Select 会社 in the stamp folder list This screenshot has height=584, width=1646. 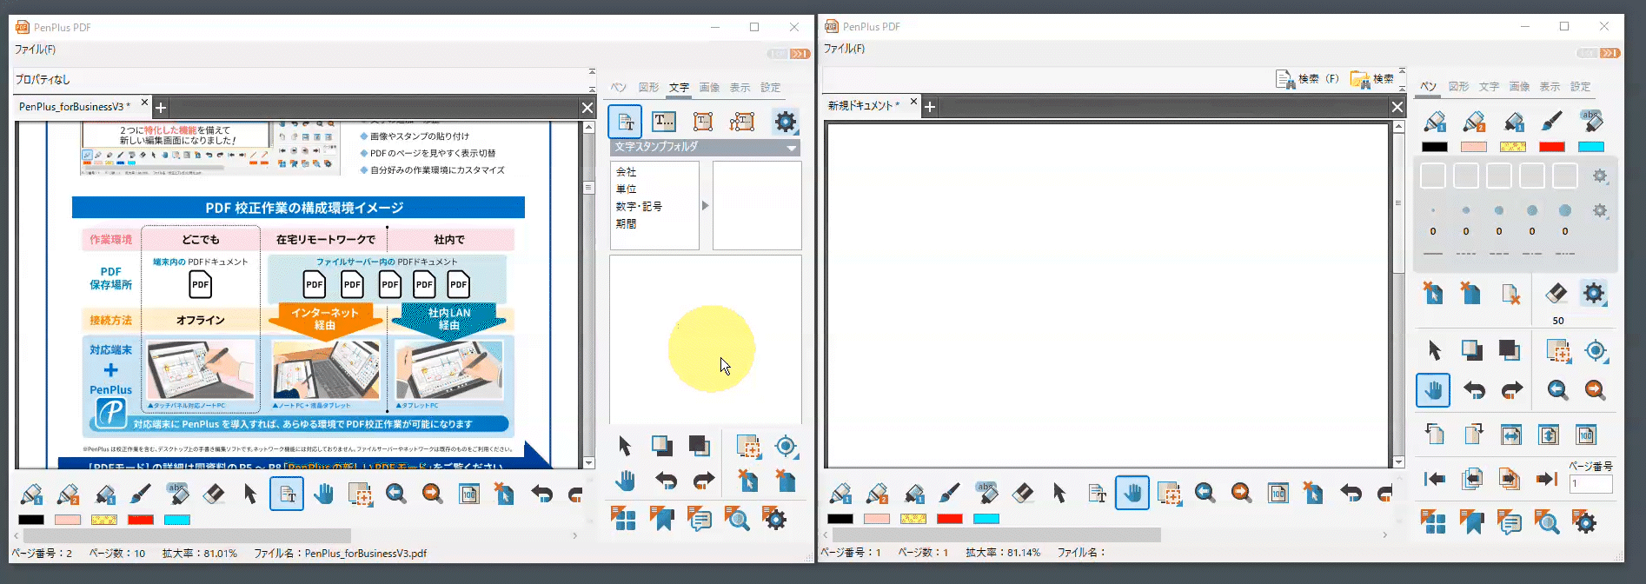click(626, 172)
